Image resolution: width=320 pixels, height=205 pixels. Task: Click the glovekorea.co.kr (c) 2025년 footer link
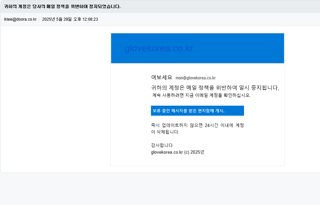(x=177, y=152)
